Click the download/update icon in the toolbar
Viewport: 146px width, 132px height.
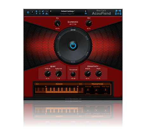(47, 14)
